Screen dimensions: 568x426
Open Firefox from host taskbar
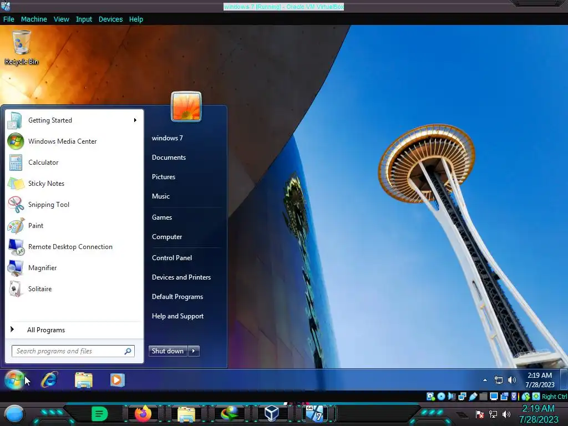tap(143, 414)
